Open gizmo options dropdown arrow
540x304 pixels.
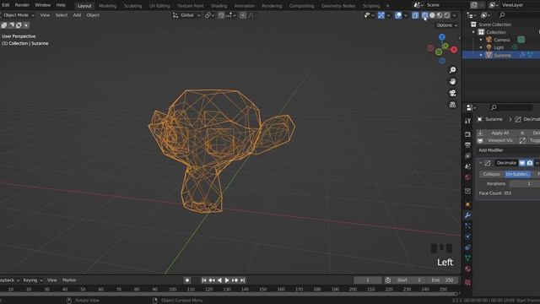pyautogui.click(x=388, y=15)
